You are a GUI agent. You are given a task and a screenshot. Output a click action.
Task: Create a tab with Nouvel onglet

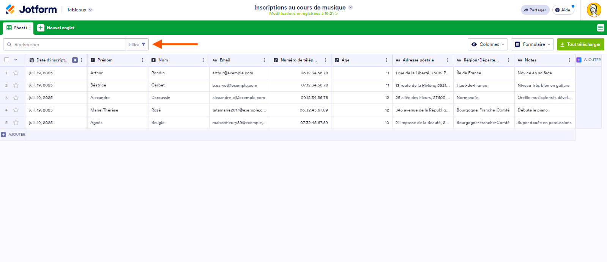(x=56, y=28)
